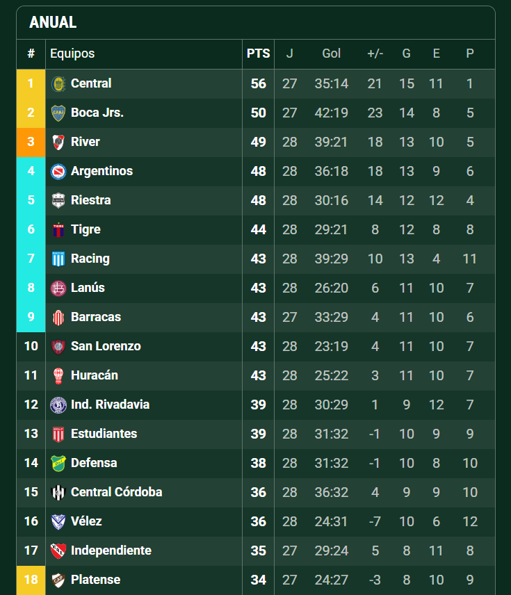Select the Huracán balloon crest
The image size is (511, 595).
pyautogui.click(x=58, y=376)
